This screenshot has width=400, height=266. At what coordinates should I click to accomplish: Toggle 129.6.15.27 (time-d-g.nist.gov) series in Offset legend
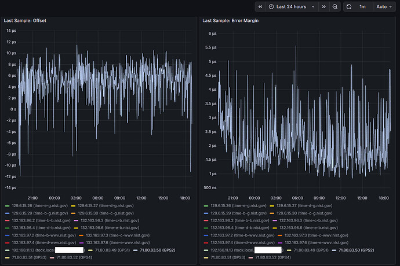point(102,206)
